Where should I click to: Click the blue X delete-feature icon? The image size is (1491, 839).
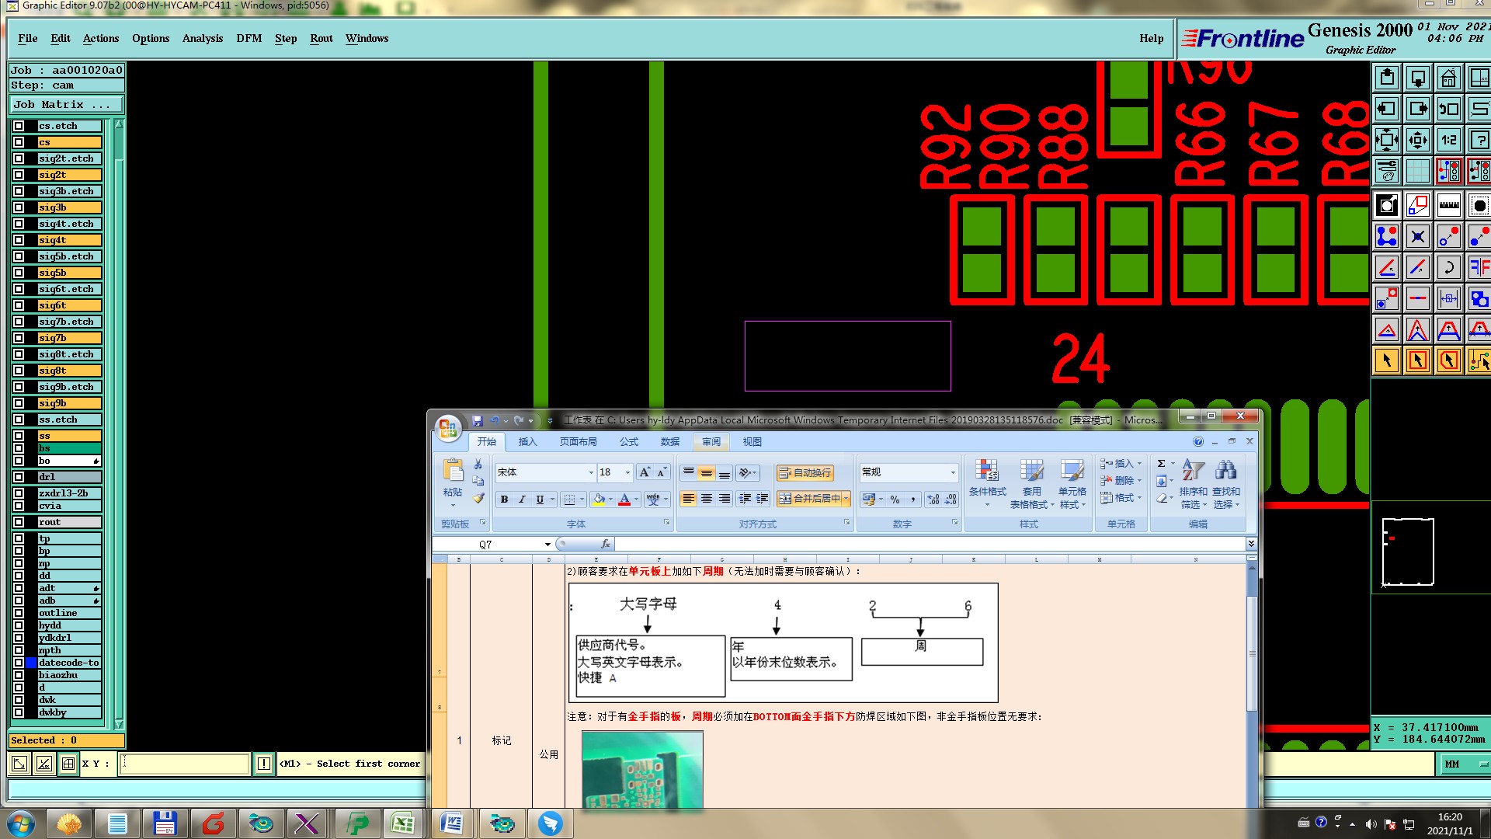(x=1417, y=237)
